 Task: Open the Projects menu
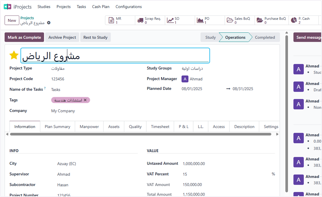point(64,7)
